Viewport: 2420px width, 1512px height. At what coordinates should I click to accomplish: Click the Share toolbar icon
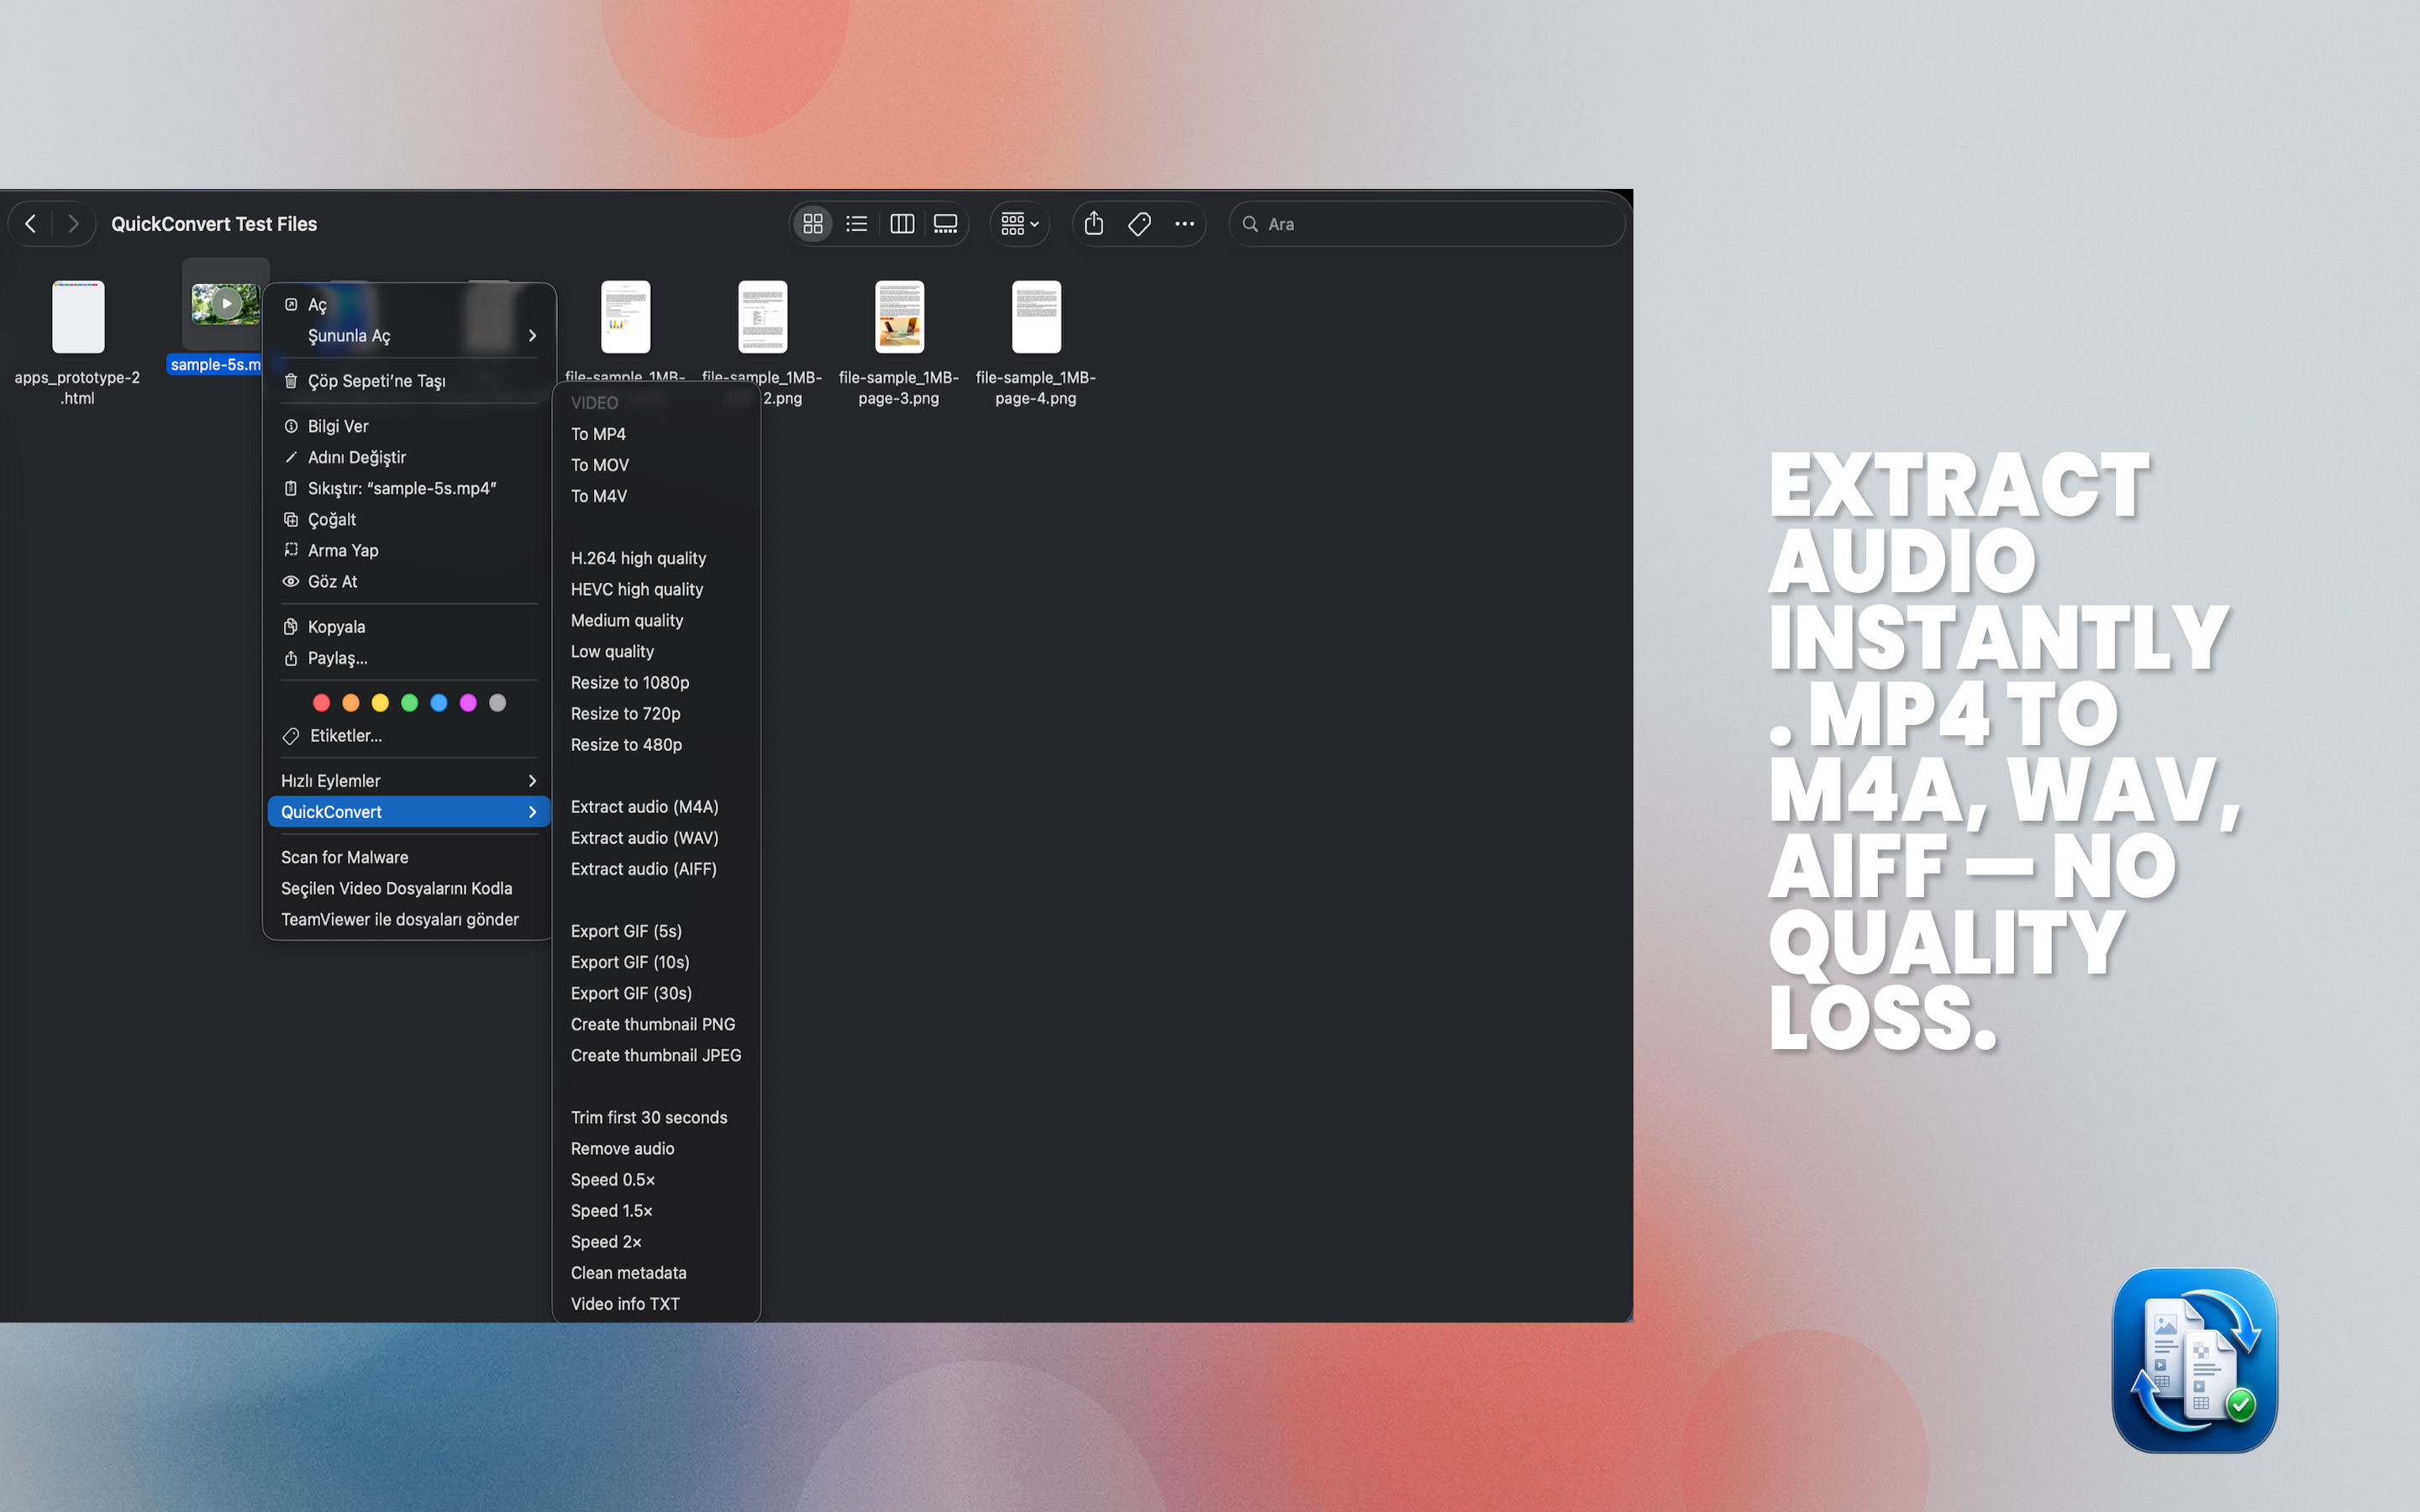click(x=1094, y=224)
